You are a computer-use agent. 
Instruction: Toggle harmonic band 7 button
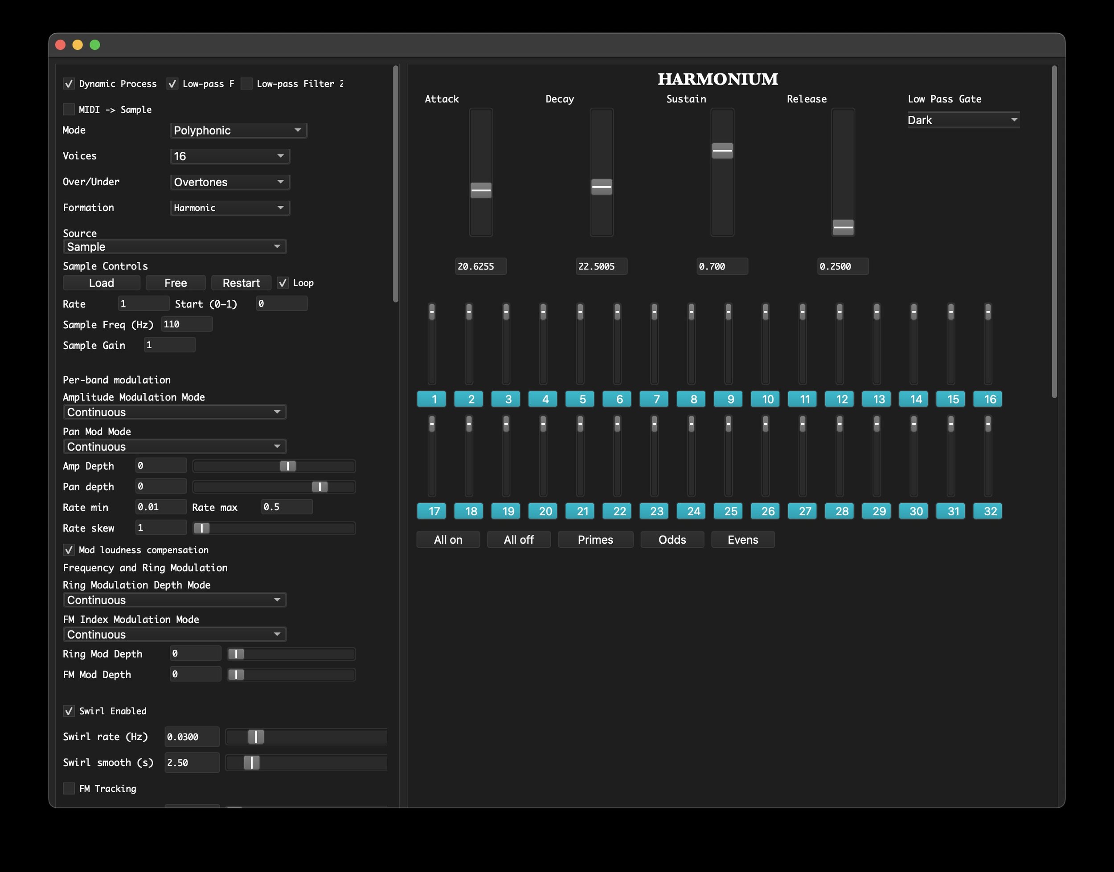[x=654, y=399]
